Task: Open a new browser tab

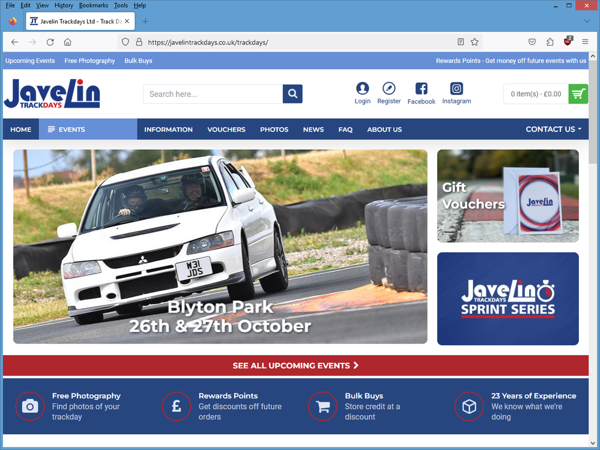Action: coord(145,22)
